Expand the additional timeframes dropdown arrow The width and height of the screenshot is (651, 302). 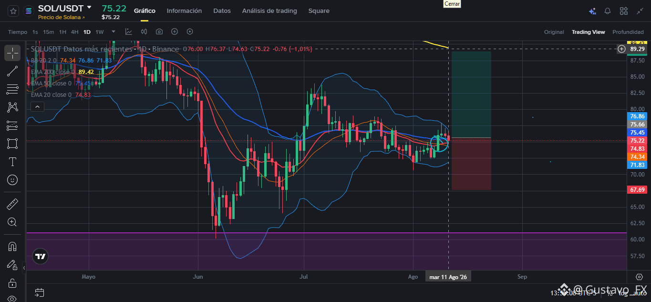click(x=113, y=32)
